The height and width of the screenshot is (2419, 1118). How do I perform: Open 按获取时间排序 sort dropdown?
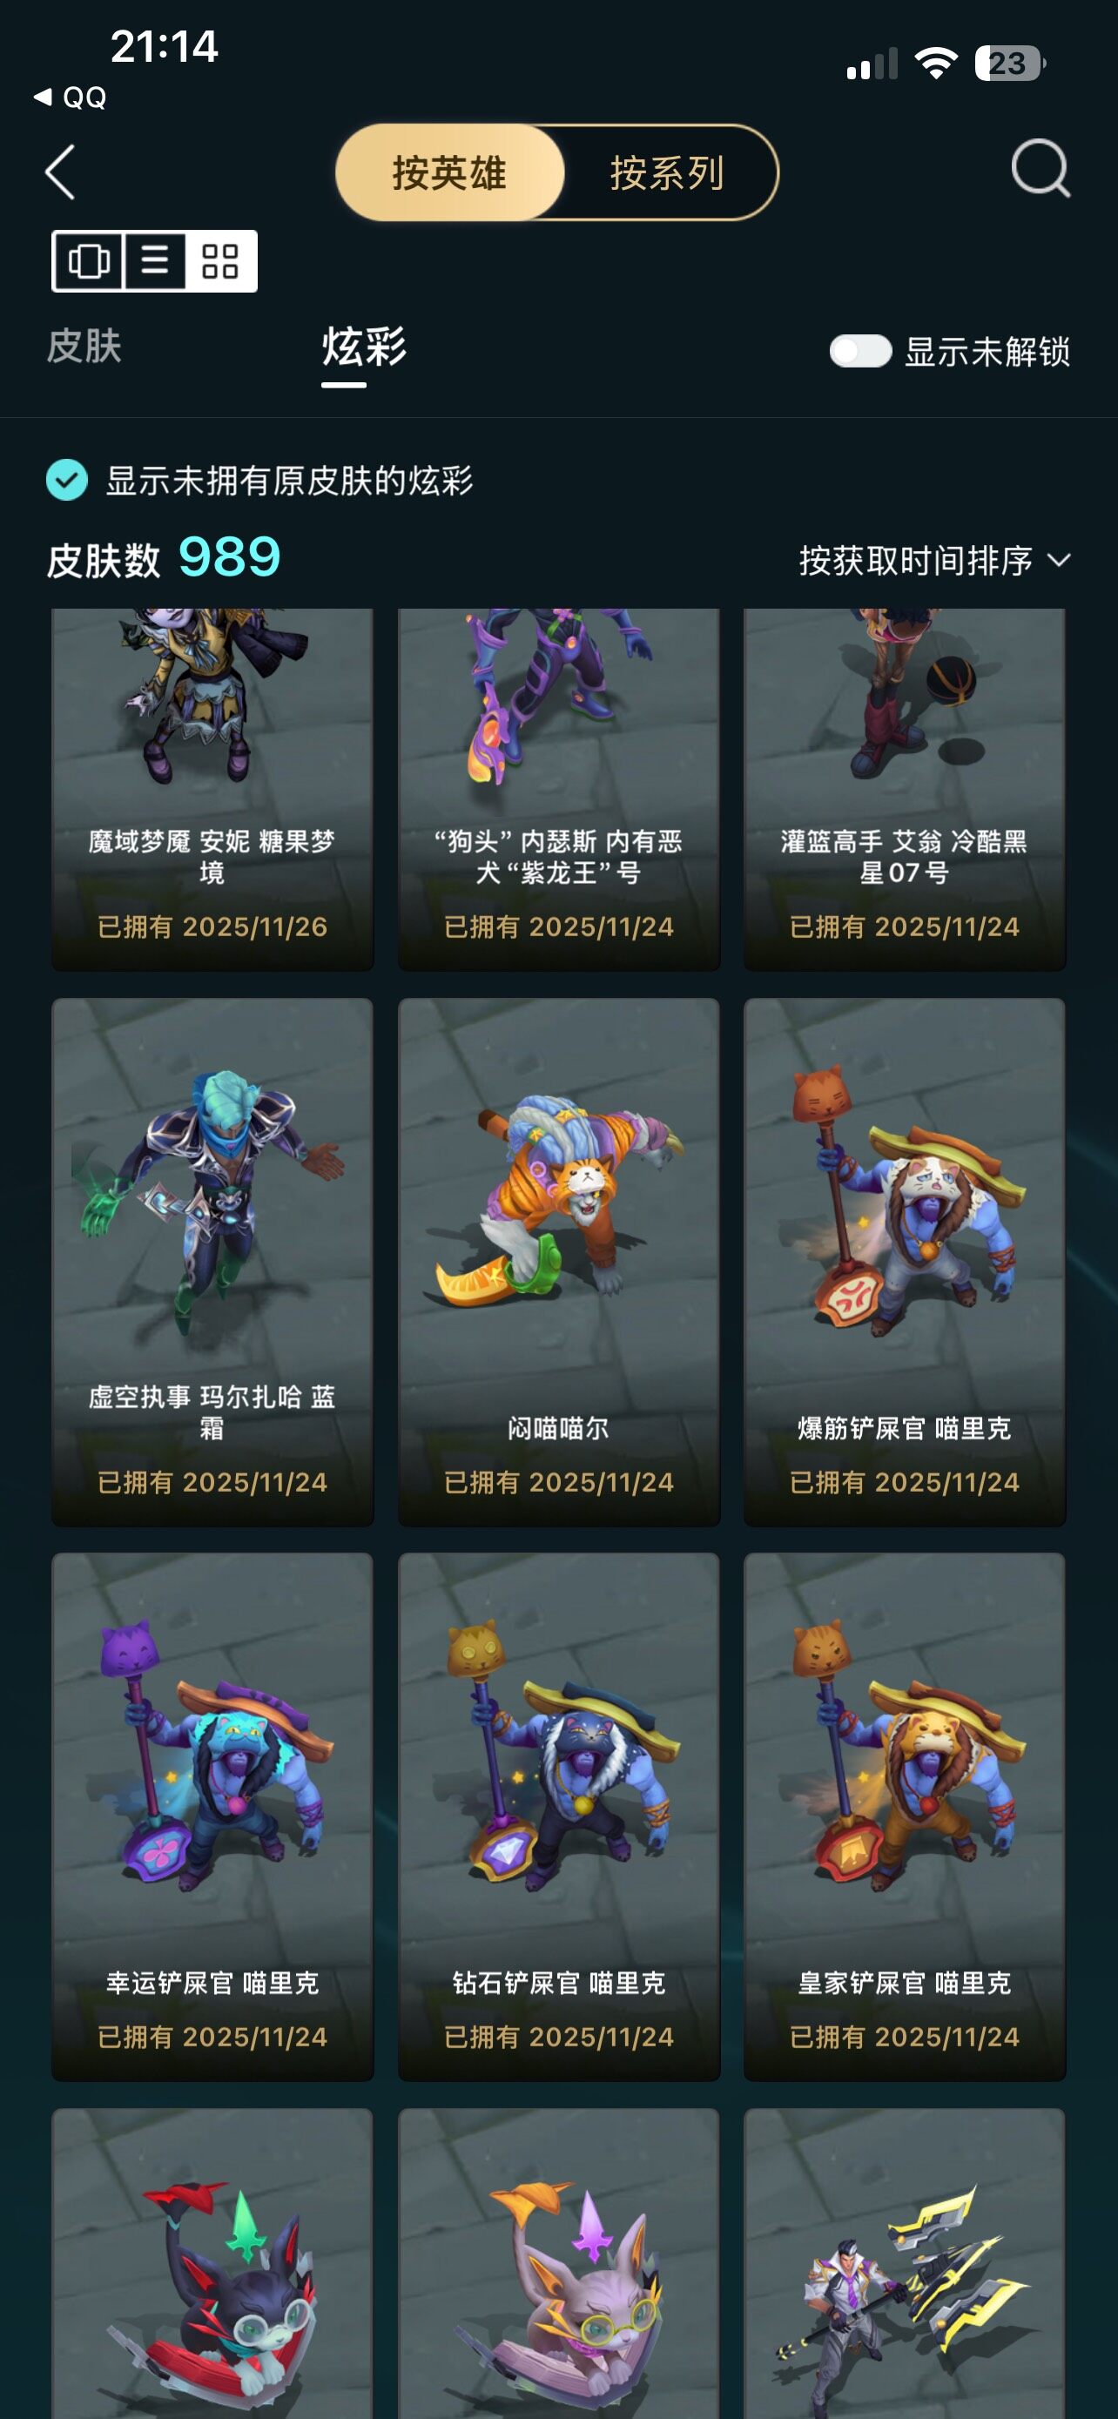tap(934, 561)
